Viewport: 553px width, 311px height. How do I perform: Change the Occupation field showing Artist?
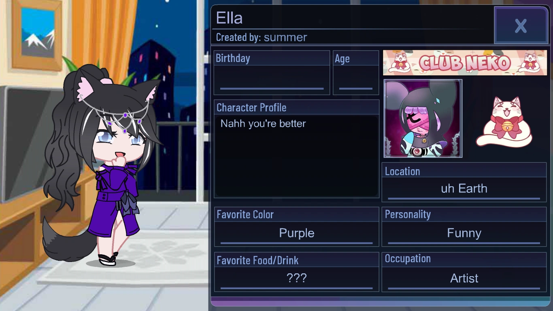click(464, 279)
